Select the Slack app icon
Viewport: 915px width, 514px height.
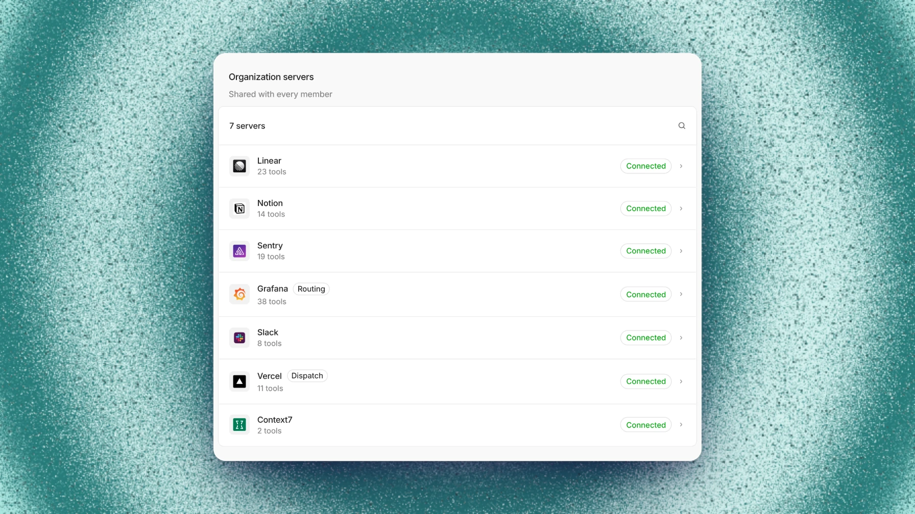click(239, 338)
